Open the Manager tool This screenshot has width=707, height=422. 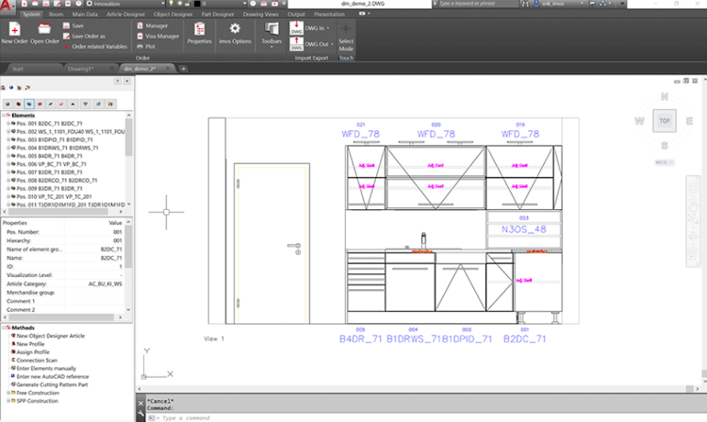(153, 25)
